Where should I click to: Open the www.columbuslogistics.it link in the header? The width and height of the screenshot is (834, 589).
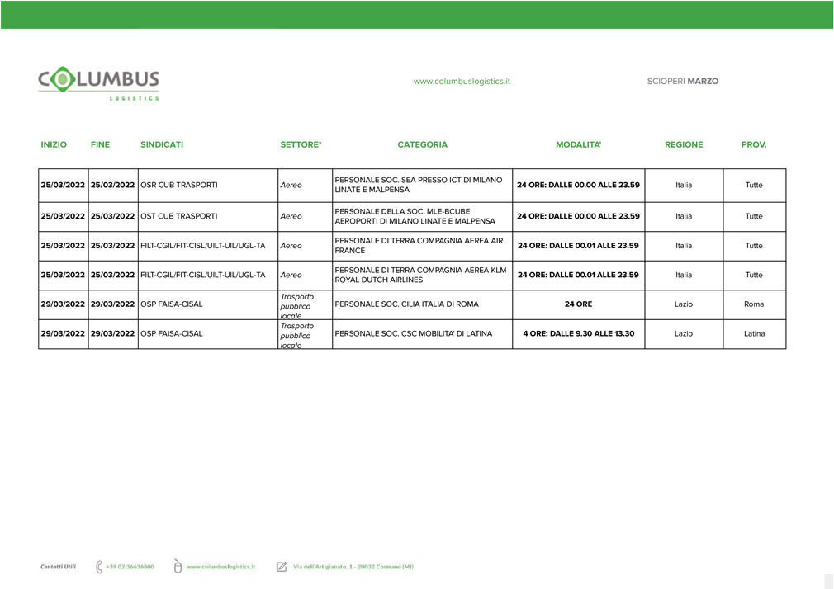(462, 82)
